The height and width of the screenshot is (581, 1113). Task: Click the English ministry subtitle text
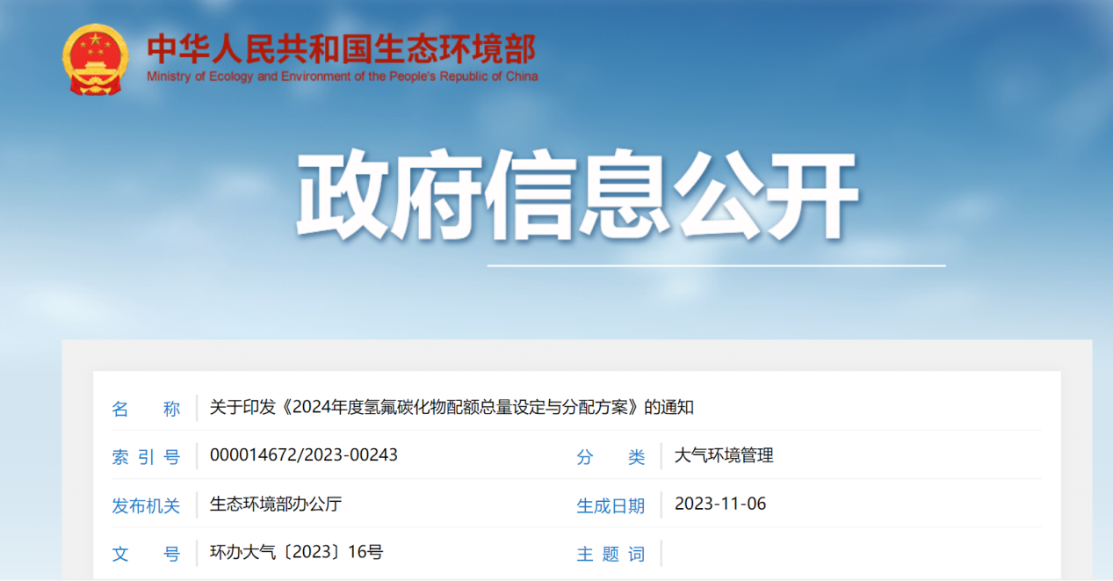(x=341, y=76)
